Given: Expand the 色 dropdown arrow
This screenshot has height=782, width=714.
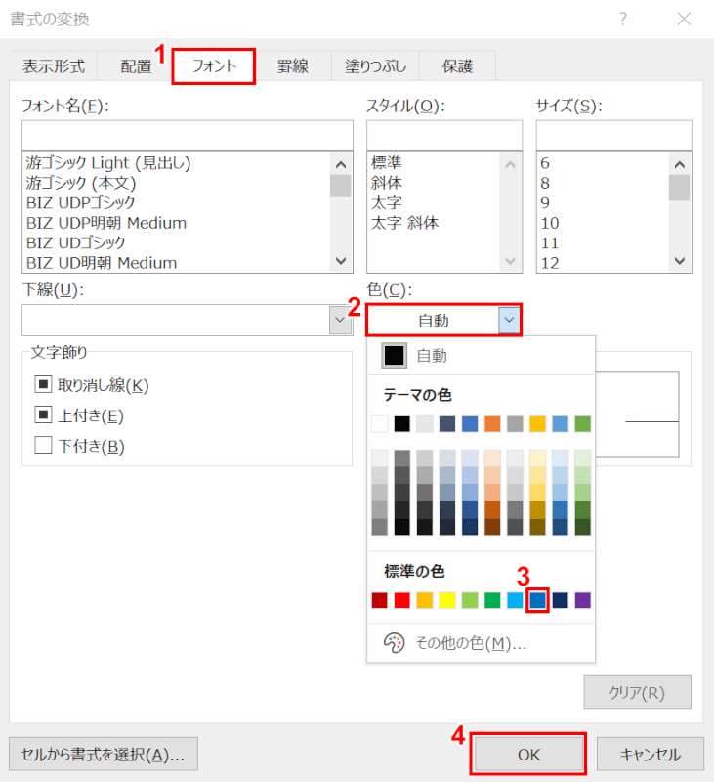Looking at the screenshot, I should (509, 320).
